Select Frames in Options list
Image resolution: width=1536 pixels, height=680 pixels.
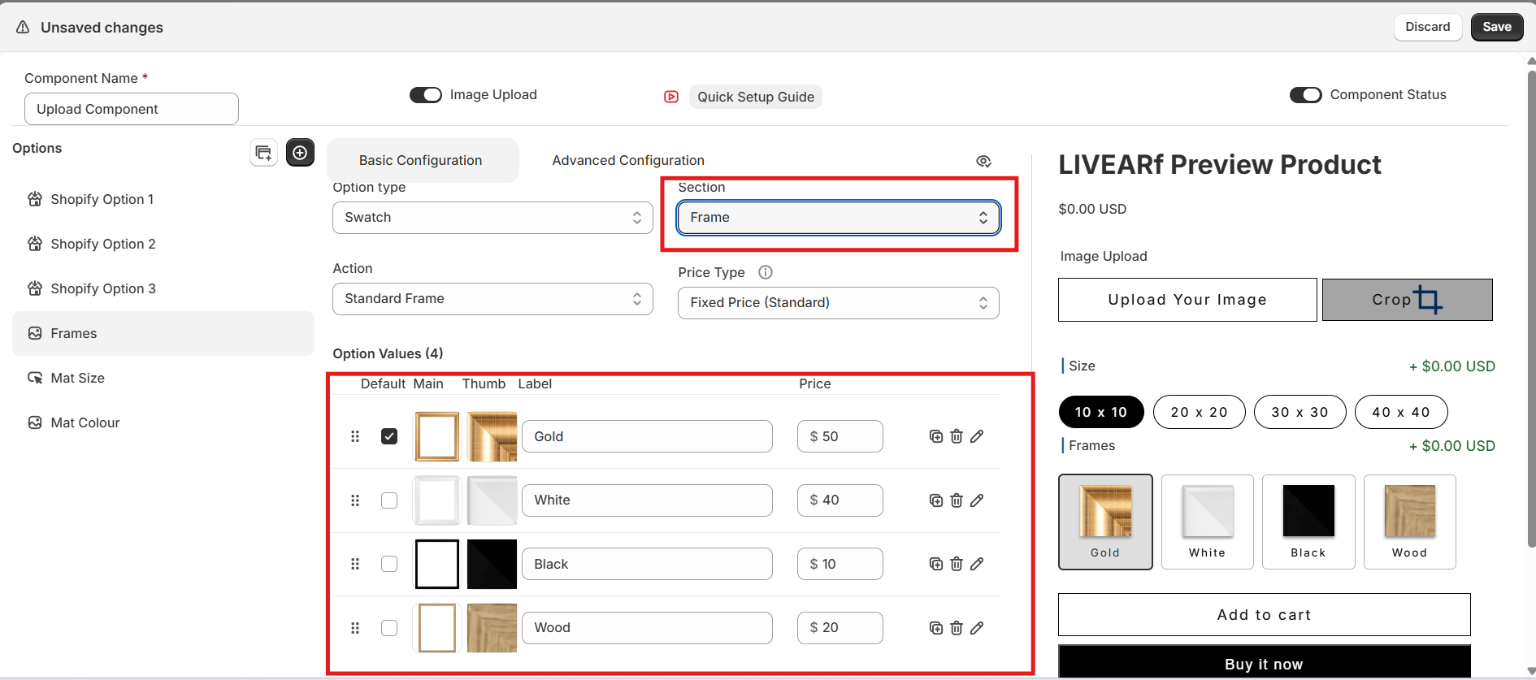tap(163, 333)
